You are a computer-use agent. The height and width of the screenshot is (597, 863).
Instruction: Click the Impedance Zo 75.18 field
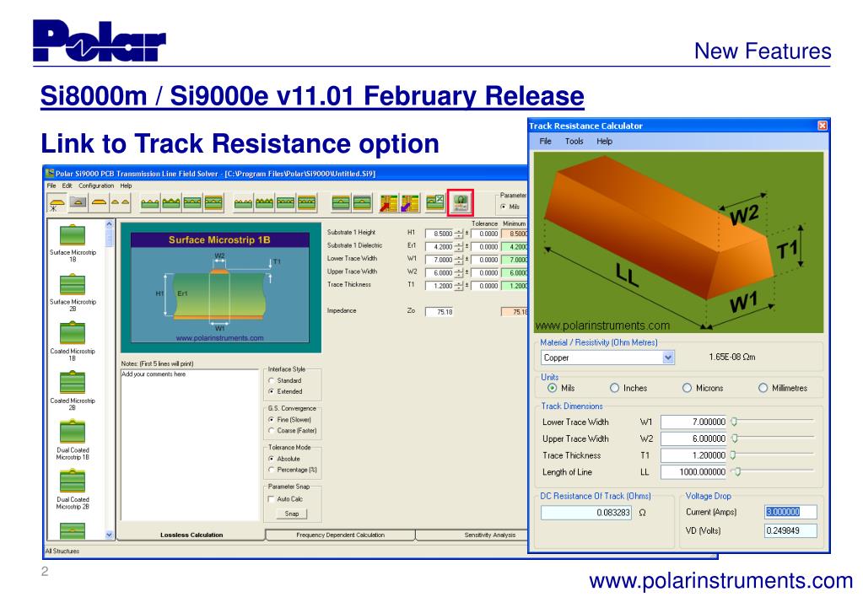(440, 312)
